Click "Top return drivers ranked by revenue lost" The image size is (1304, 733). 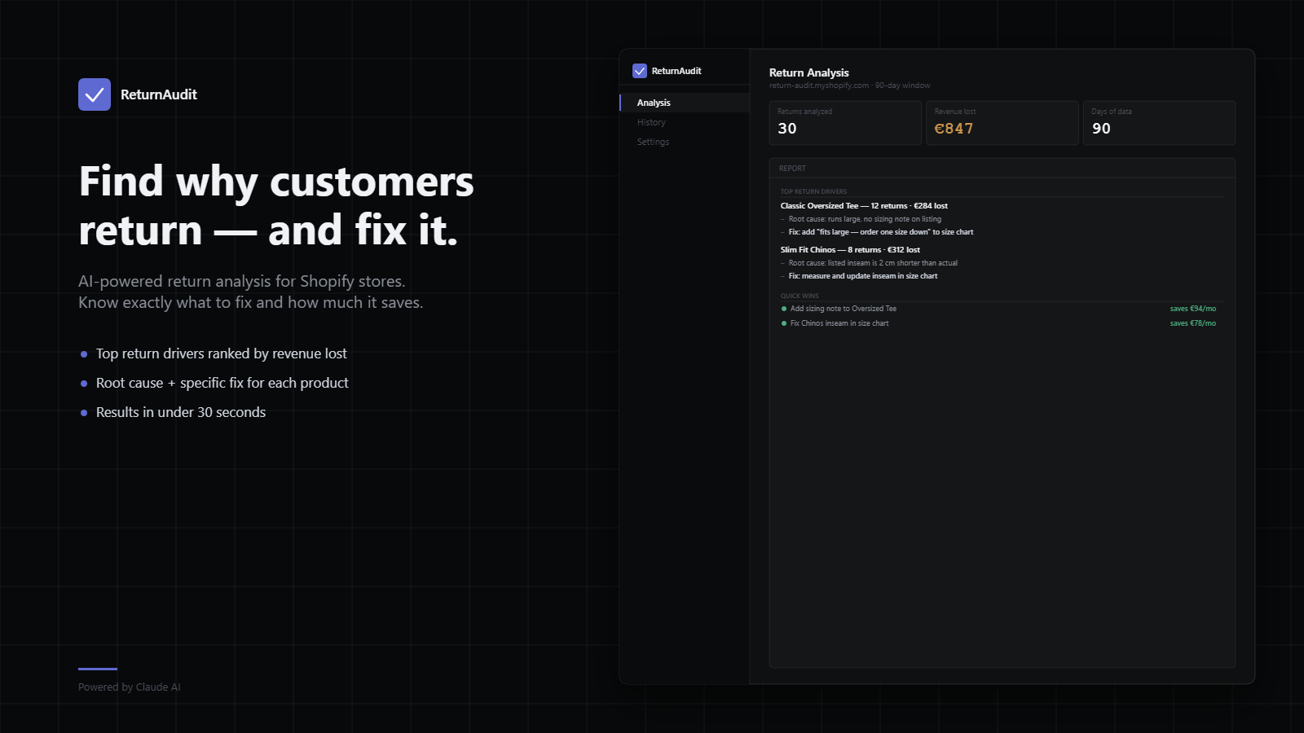tap(222, 353)
